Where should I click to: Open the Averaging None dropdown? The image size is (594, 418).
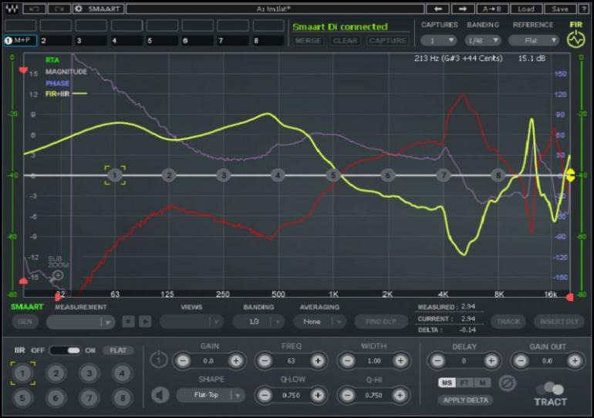(x=319, y=322)
